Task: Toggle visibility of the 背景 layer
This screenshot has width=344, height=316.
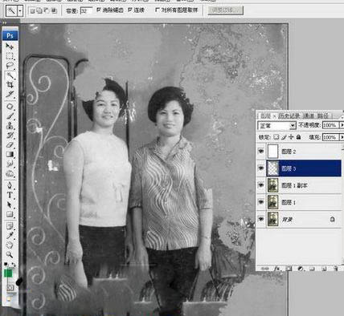Action: pyautogui.click(x=260, y=219)
